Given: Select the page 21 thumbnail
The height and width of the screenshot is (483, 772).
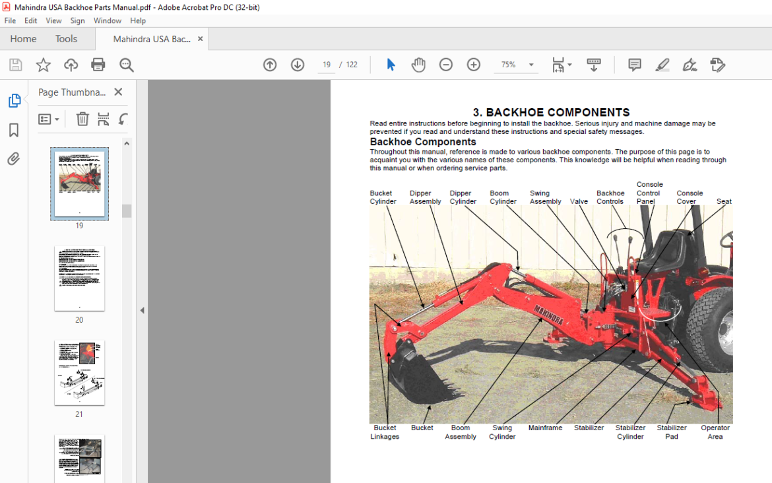Looking at the screenshot, I should (x=79, y=373).
